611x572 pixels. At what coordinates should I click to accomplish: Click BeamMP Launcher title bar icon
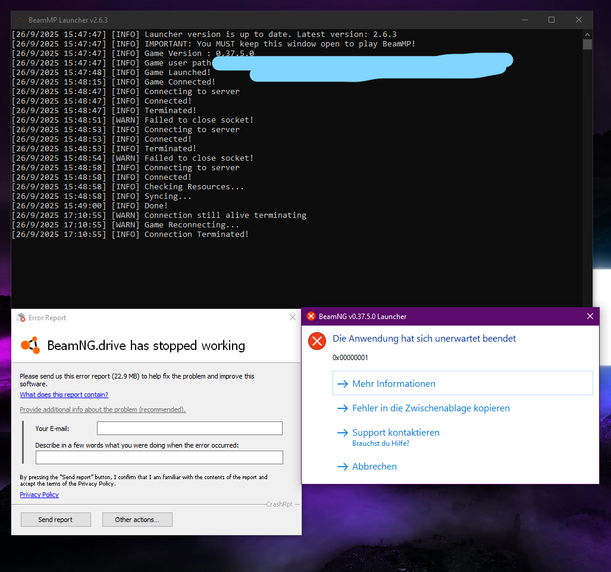point(21,20)
